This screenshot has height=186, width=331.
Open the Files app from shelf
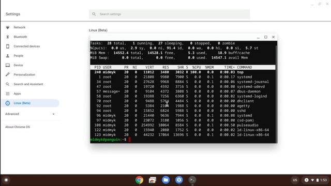click(x=165, y=180)
